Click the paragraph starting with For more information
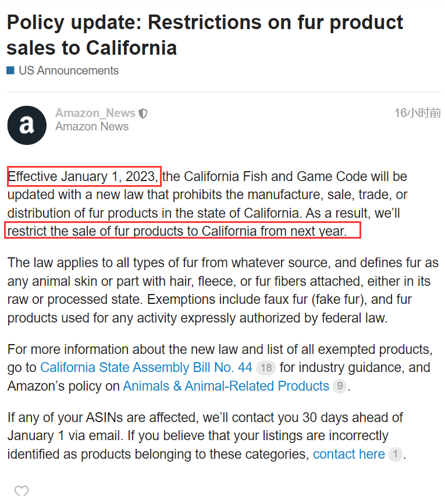Image resolution: width=445 pixels, height=496 pixels. pyautogui.click(x=220, y=368)
